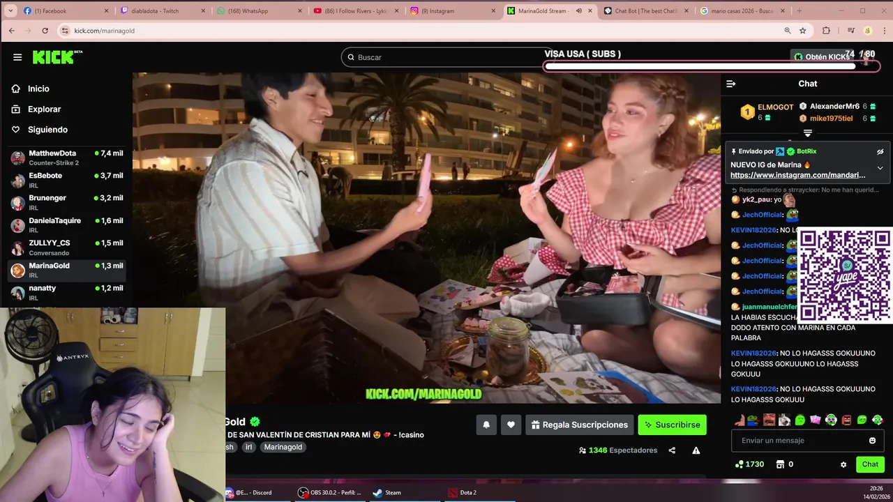
Task: Click the Explorar sidebar icon
Action: click(x=16, y=109)
